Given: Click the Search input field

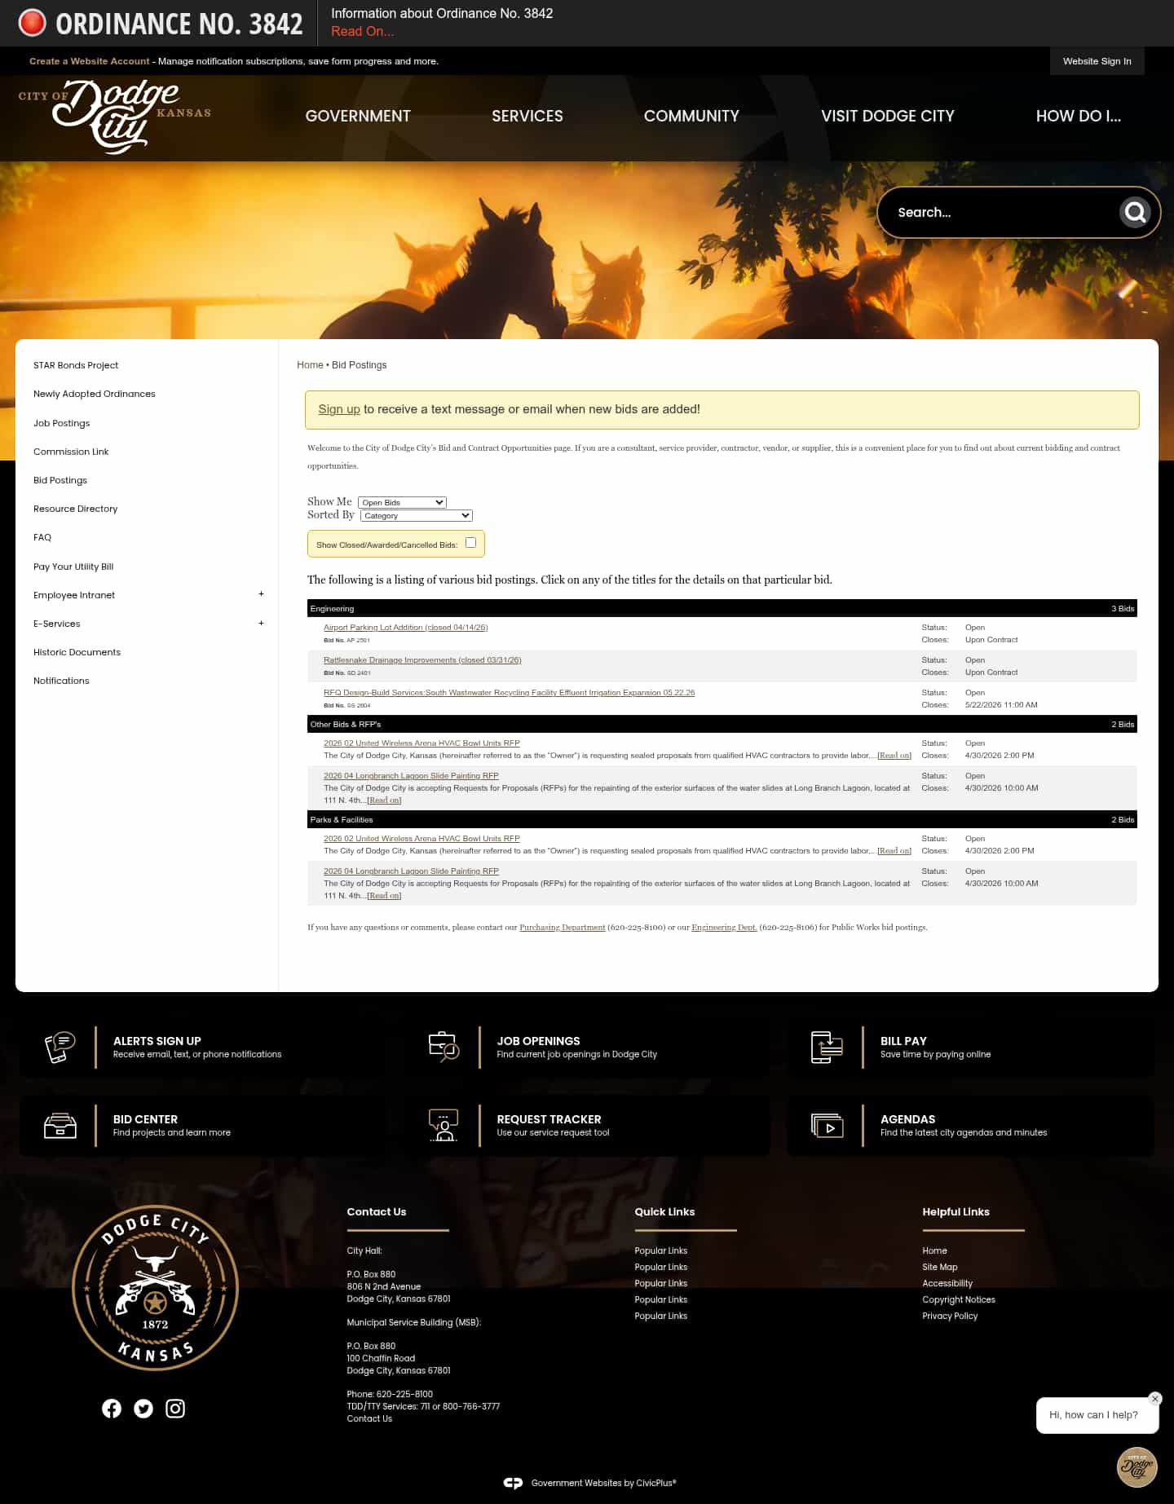Looking at the screenshot, I should click(x=1003, y=213).
